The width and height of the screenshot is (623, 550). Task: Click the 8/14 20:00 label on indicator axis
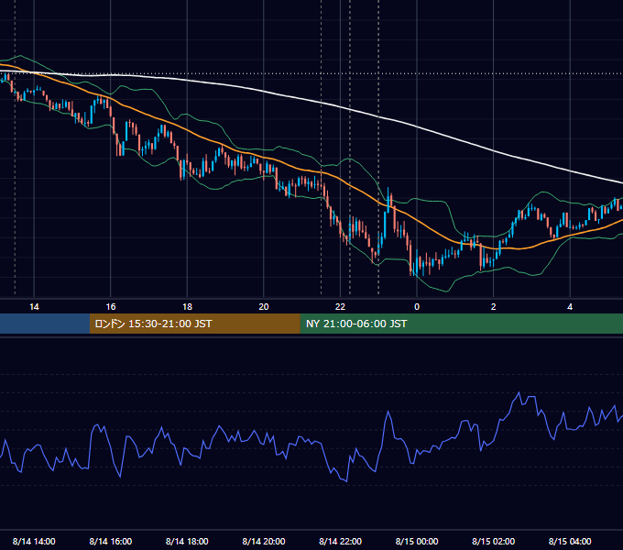pos(264,541)
